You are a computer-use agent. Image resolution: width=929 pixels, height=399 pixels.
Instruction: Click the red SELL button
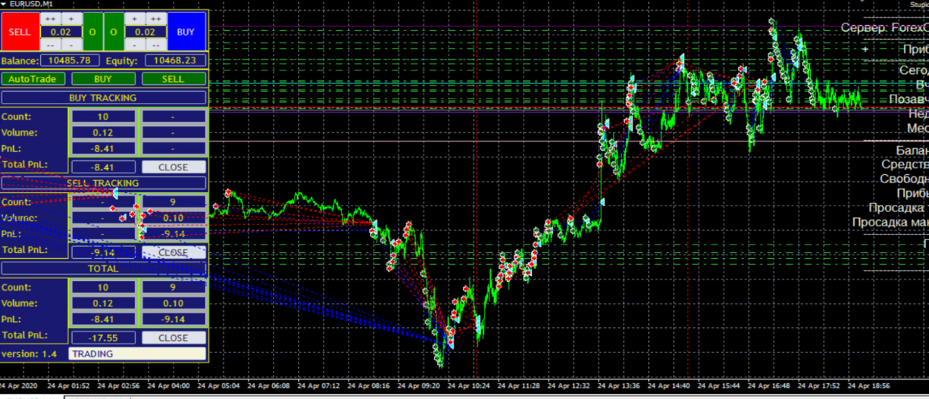pos(19,32)
